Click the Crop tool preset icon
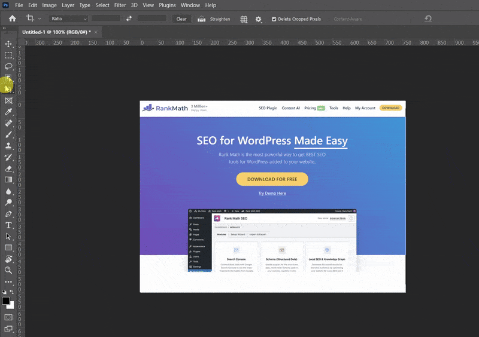Image resolution: width=479 pixels, height=337 pixels. click(x=30, y=19)
